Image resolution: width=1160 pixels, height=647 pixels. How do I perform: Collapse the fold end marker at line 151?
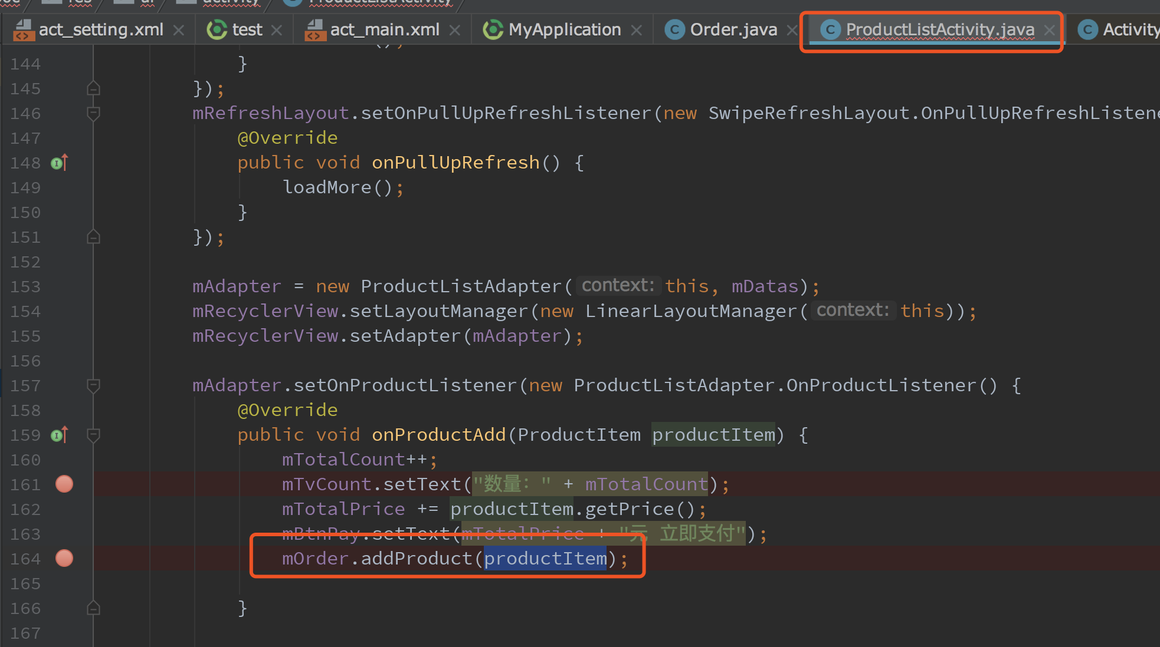(x=93, y=237)
